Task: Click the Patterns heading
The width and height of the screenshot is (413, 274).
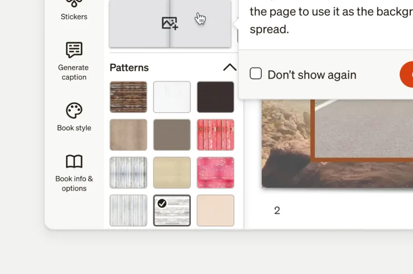Action: 129,67
